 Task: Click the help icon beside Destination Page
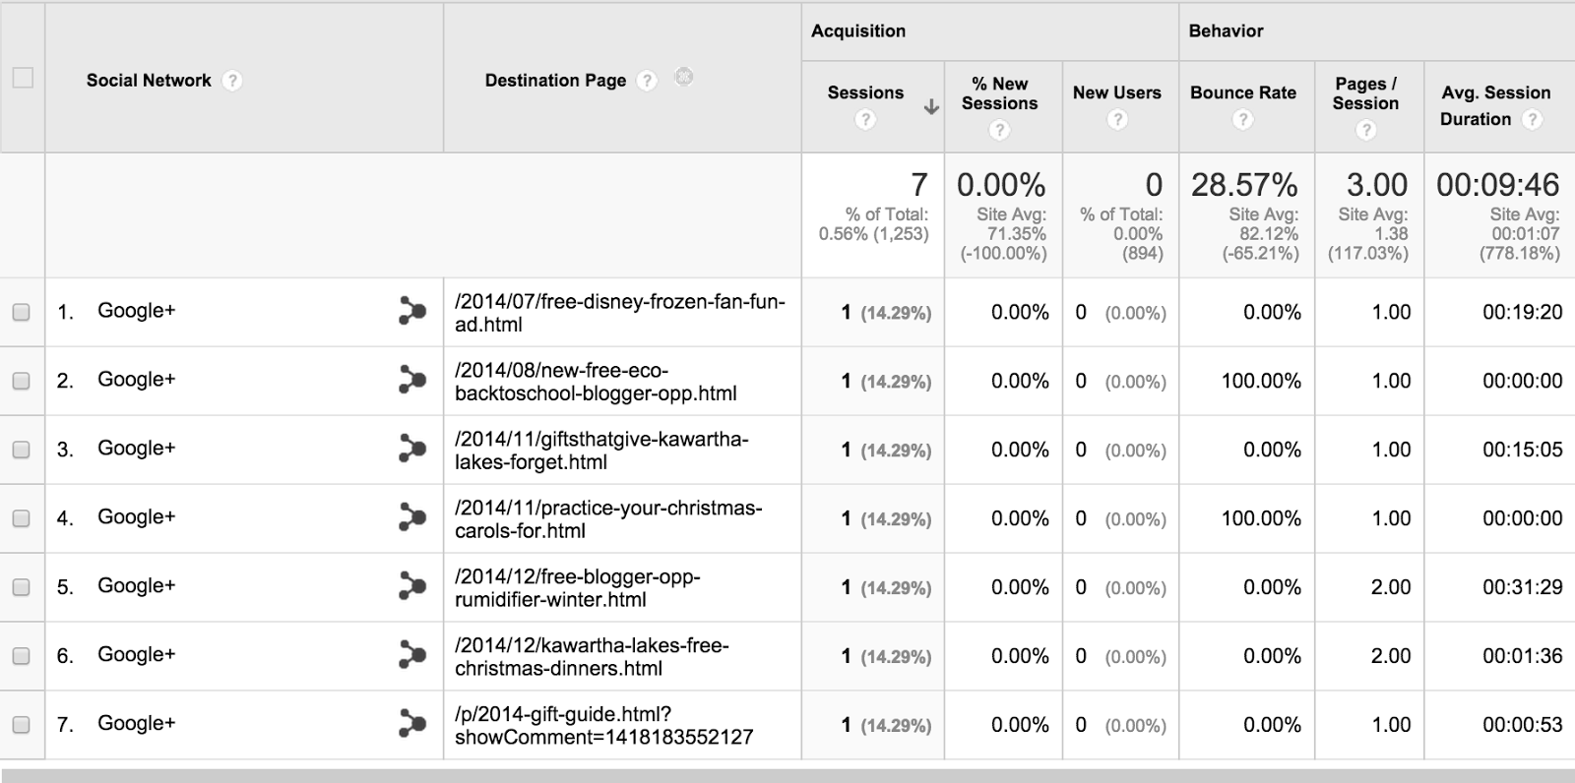click(647, 81)
